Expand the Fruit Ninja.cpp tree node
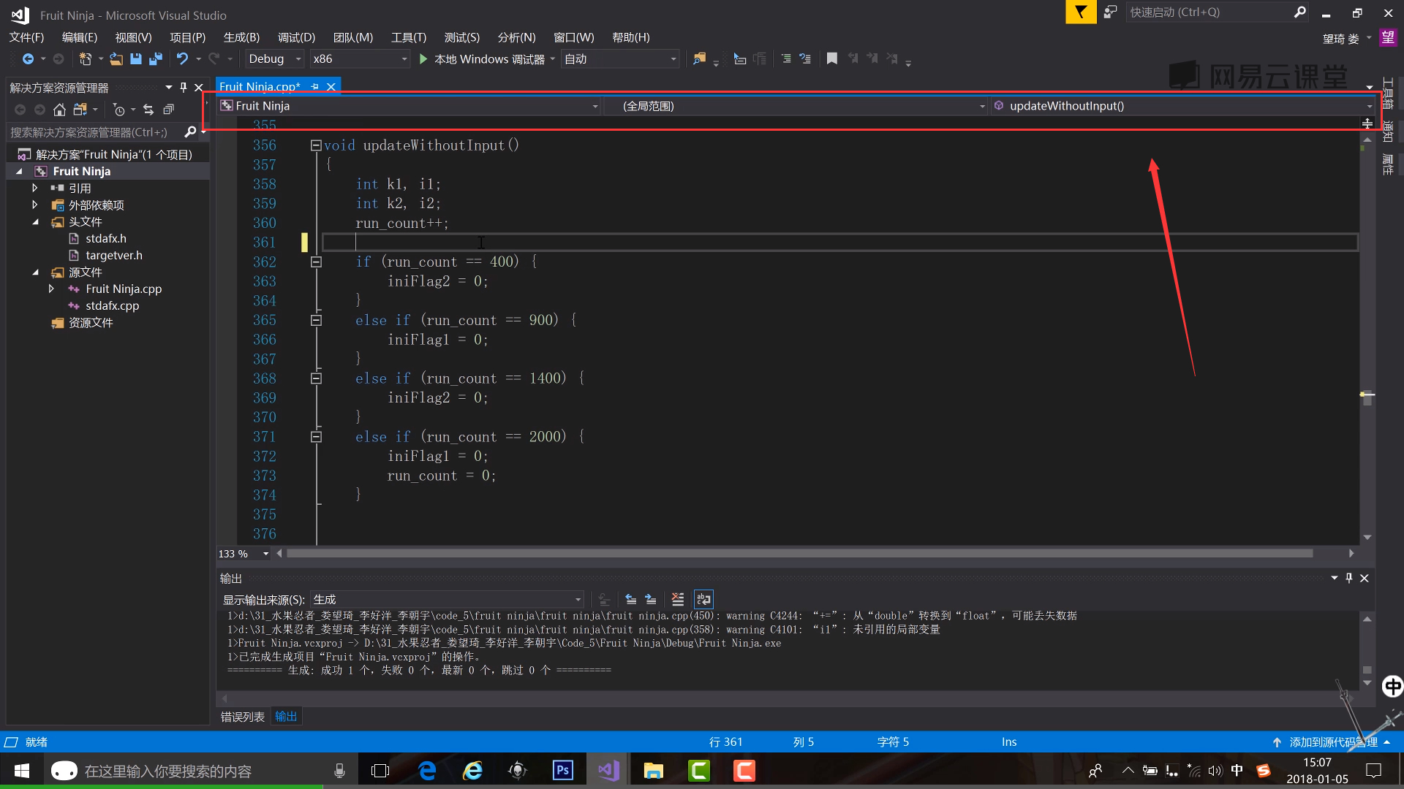 [51, 289]
